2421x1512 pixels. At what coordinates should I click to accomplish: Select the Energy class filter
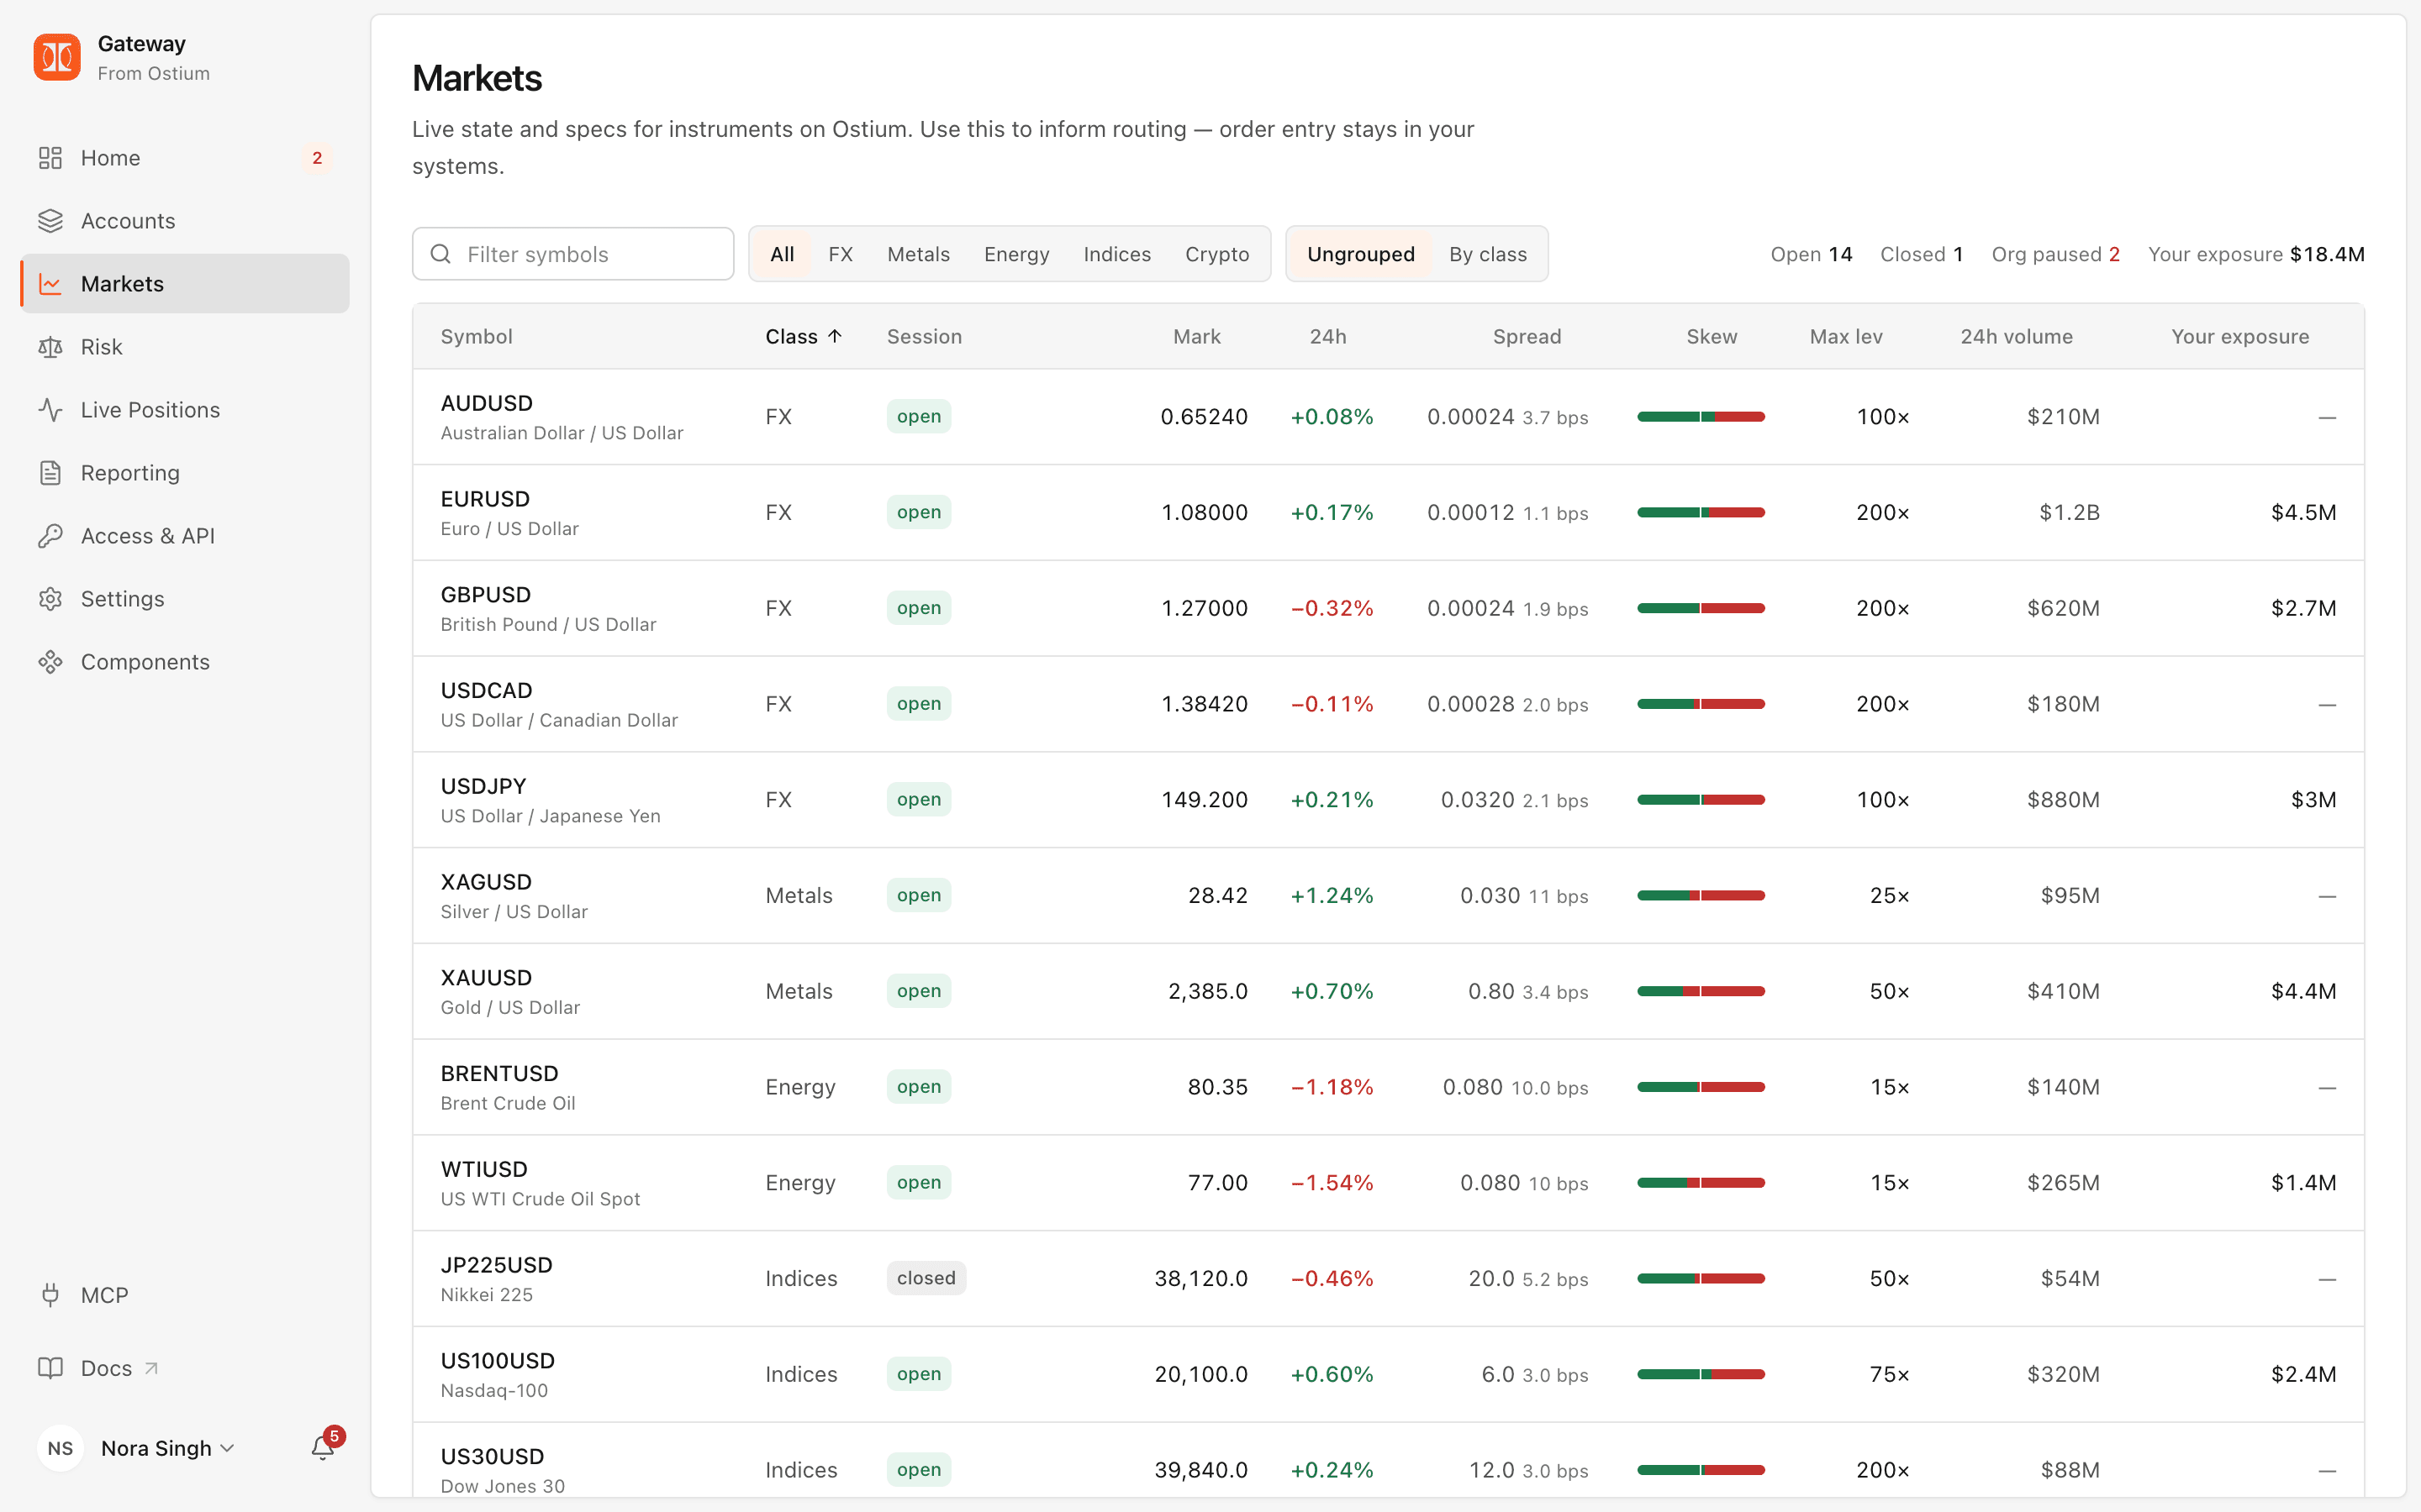[x=1016, y=254]
